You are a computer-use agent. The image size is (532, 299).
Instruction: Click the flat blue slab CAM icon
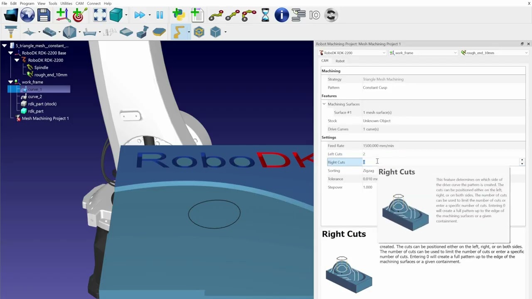click(126, 32)
